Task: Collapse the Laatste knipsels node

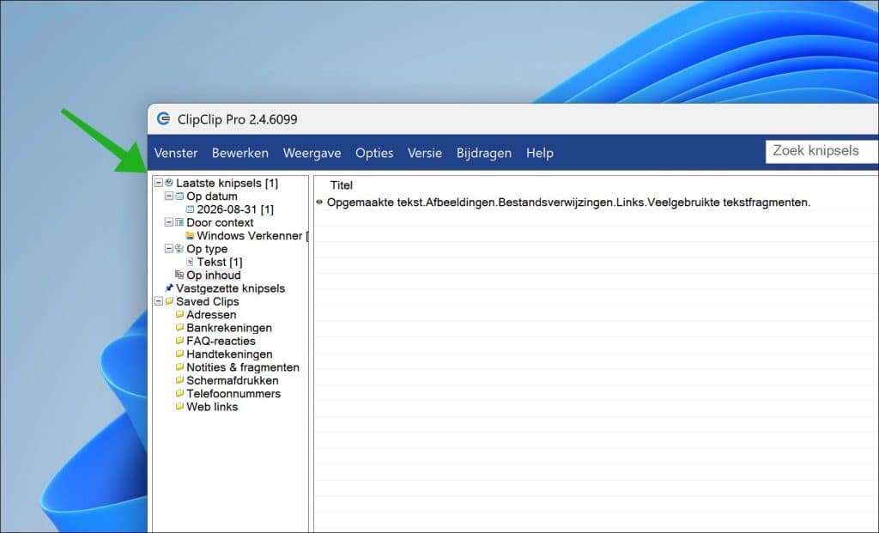Action: pyautogui.click(x=159, y=183)
